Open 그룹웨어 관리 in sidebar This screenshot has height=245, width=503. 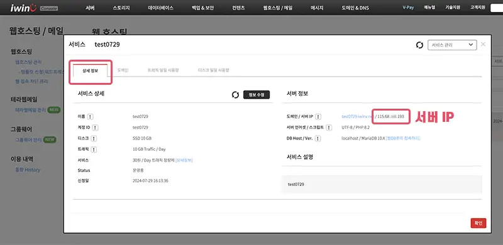pos(28,140)
